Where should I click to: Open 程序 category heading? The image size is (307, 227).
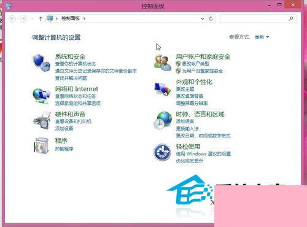tap(61, 140)
